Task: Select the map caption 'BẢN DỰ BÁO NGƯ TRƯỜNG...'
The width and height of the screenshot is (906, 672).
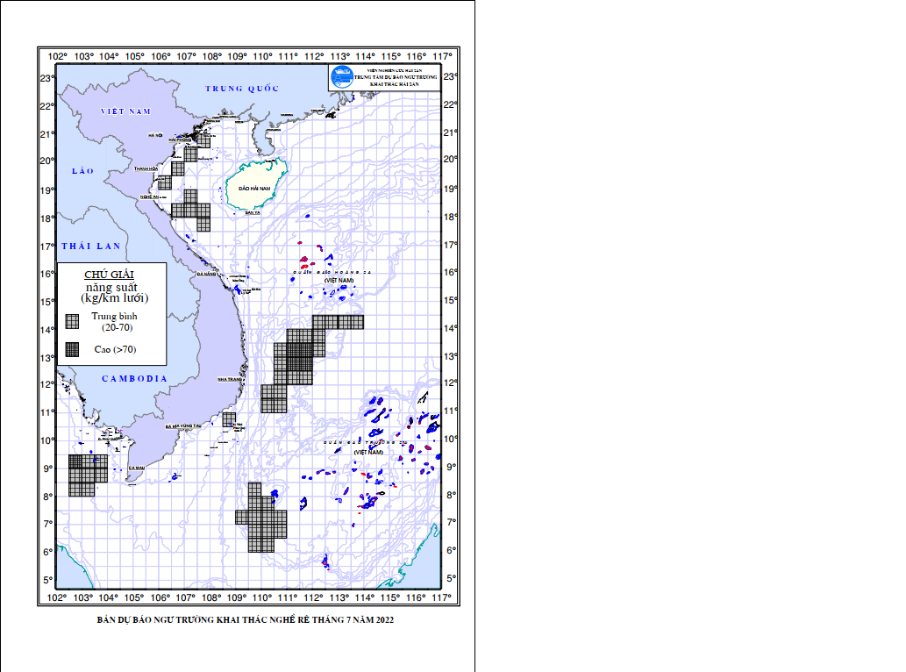Action: coord(246,620)
